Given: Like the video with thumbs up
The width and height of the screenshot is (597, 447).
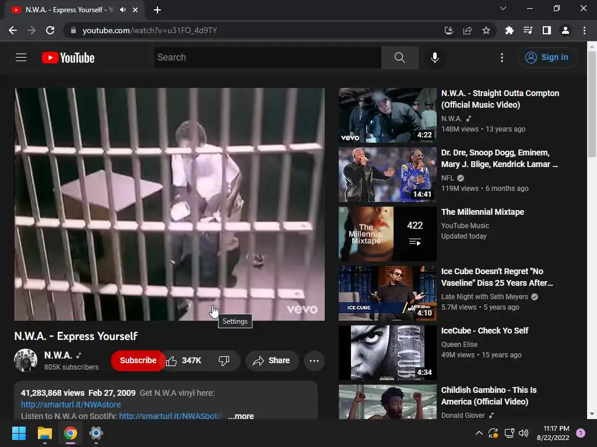Looking at the screenshot, I should coord(184,360).
